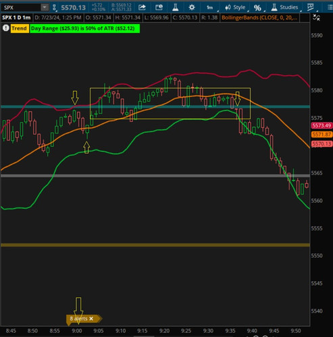Screen dimensions: 333x337
Task: Click the 8:45 time axis label
Action: 11,331
